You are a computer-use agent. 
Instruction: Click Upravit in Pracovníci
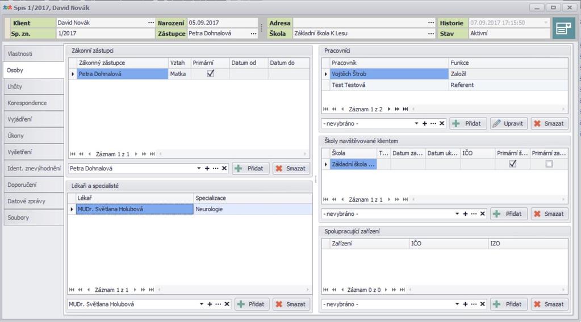[508, 123]
